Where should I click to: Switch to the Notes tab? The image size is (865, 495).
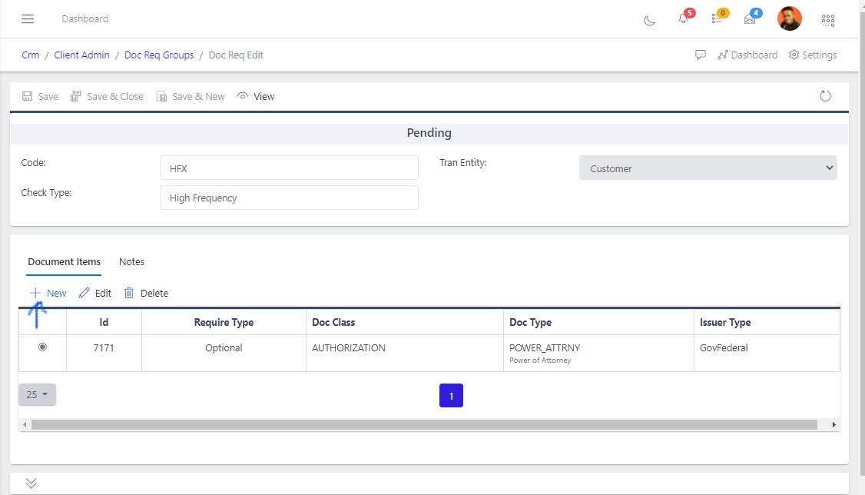(131, 261)
